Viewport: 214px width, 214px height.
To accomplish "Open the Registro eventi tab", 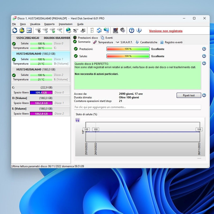I will (171, 42).
